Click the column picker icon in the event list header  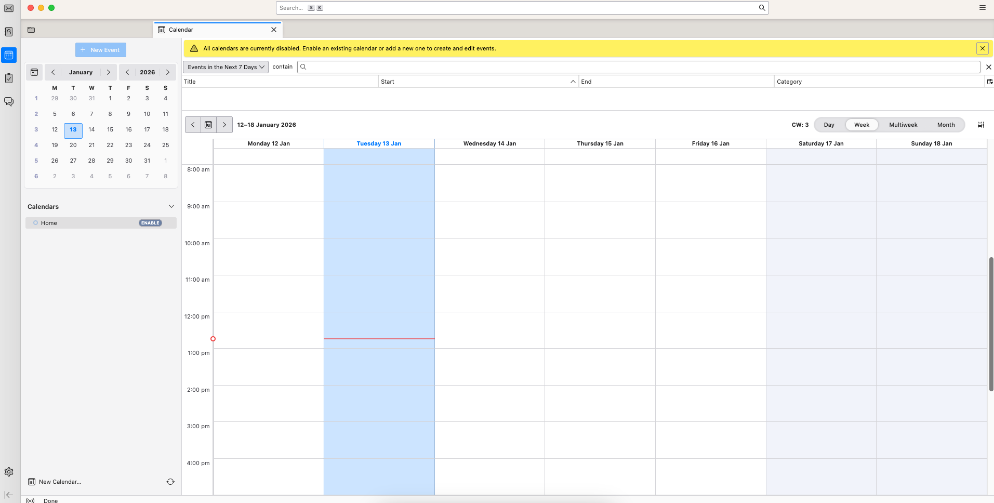coord(989,81)
